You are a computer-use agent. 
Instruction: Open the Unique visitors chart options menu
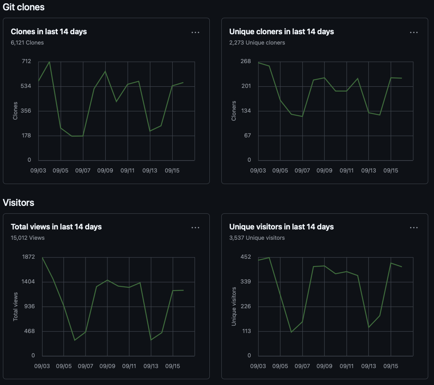[414, 227]
